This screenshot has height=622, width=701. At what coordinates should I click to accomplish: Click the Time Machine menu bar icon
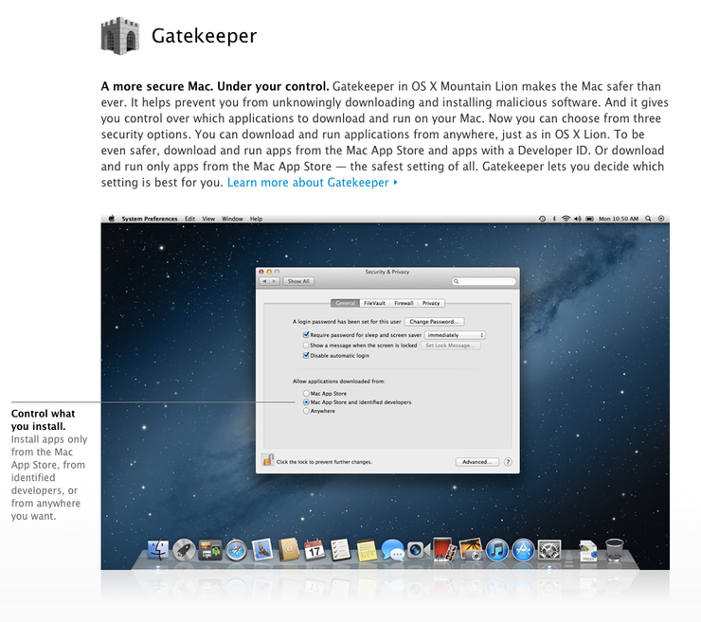pos(542,219)
